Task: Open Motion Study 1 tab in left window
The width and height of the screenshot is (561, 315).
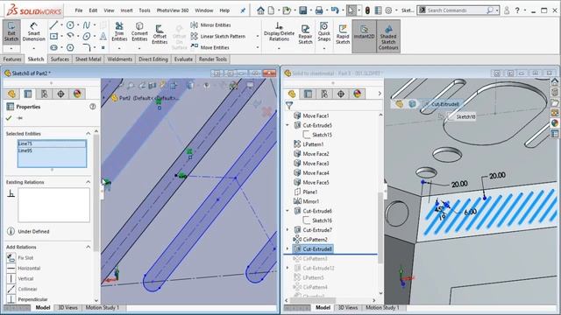Action: [103, 307]
